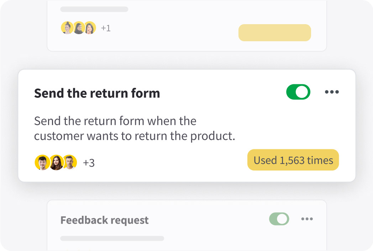
Task: Open the options menu on Send the return form
Action: 332,92
